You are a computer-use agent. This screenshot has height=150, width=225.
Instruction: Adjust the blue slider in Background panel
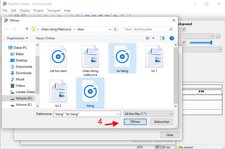click(x=211, y=43)
